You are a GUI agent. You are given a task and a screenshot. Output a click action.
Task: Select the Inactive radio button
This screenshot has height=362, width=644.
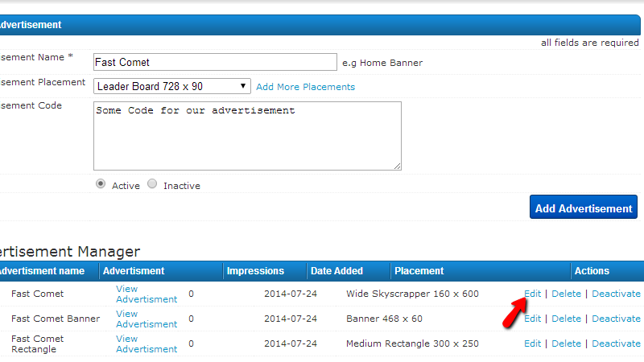152,184
